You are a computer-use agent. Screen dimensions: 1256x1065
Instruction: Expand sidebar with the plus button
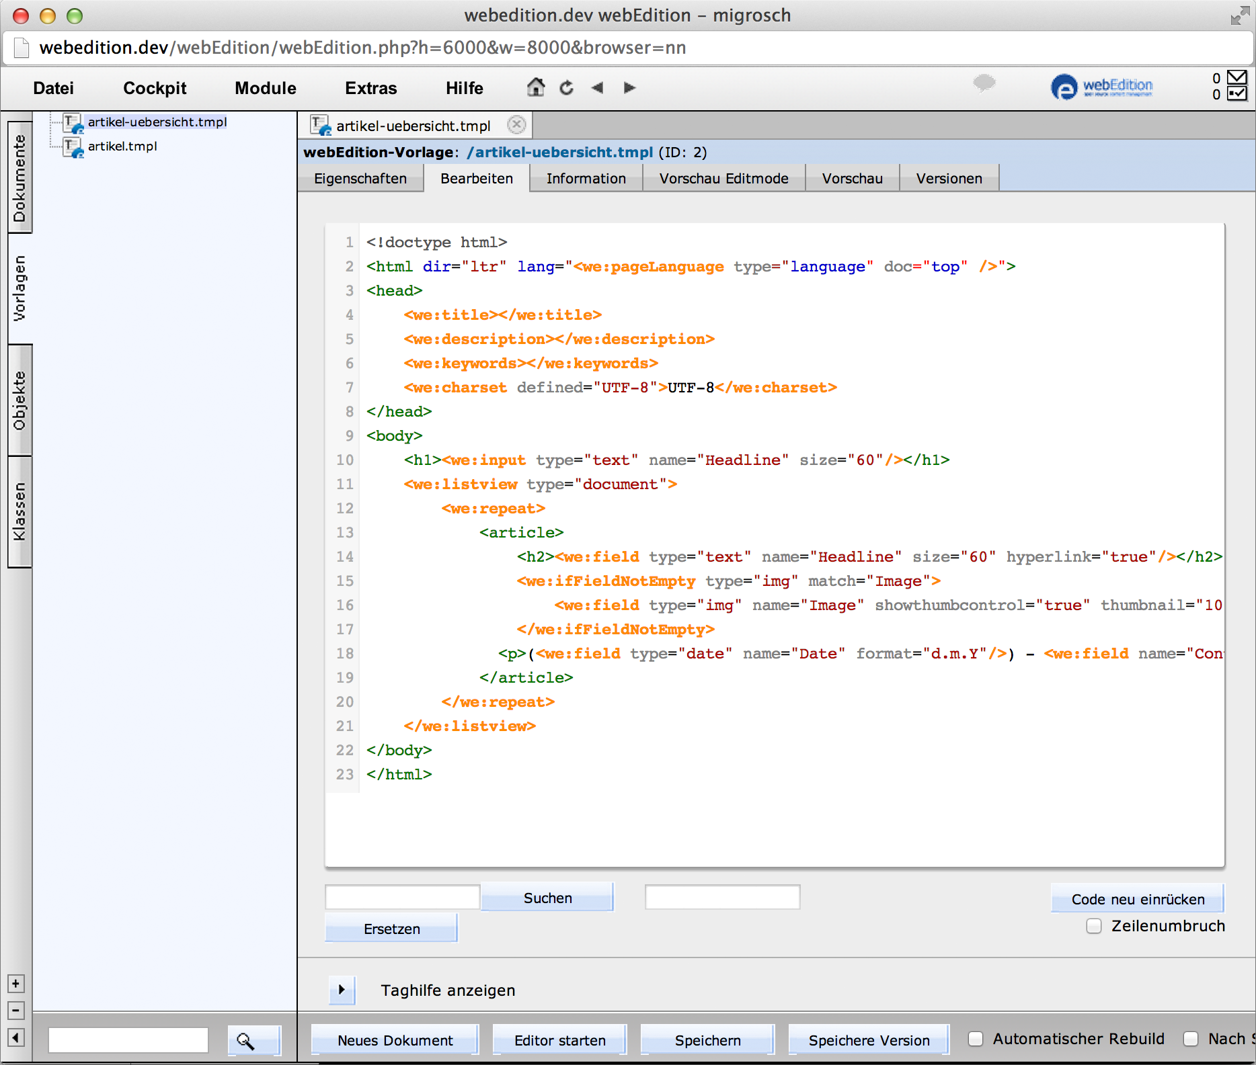16,984
